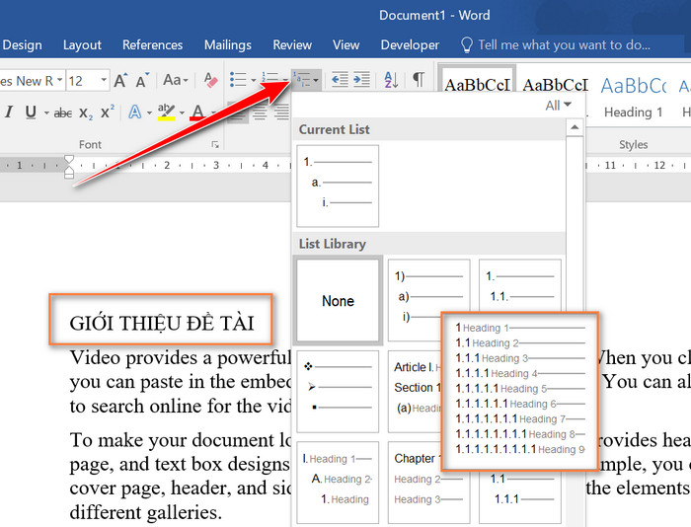Click the Bullets list icon
Image resolution: width=691 pixels, height=527 pixels.
(238, 80)
